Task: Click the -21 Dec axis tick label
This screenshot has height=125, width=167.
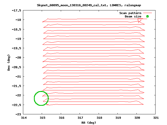Action: [18, 77]
